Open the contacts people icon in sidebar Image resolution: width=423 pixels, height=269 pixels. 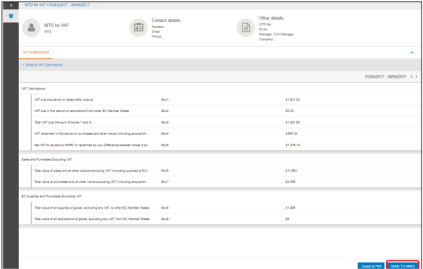click(x=11, y=16)
